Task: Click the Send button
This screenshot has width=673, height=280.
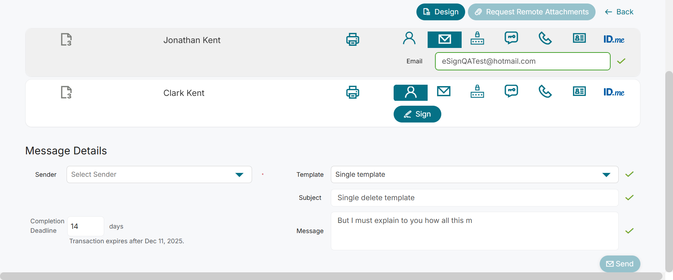Action: [620, 264]
